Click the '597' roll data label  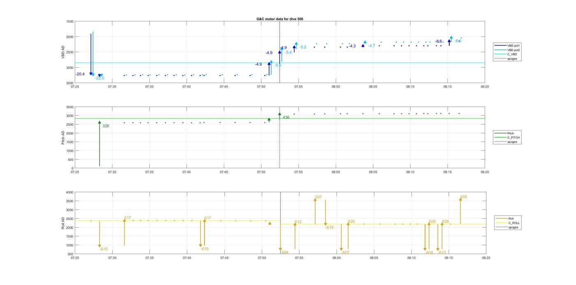318,197
